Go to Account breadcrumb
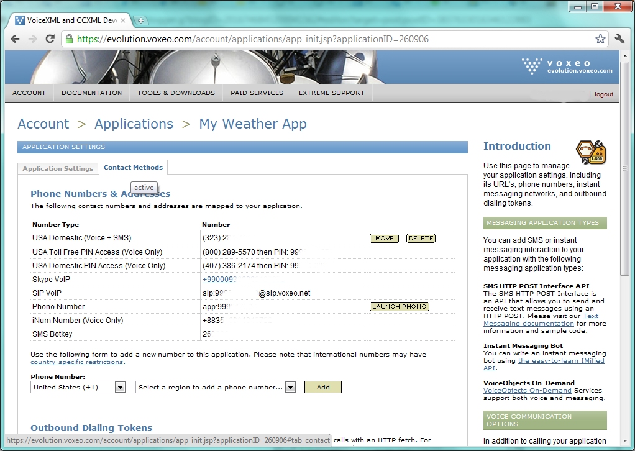The width and height of the screenshot is (635, 451). click(x=43, y=124)
